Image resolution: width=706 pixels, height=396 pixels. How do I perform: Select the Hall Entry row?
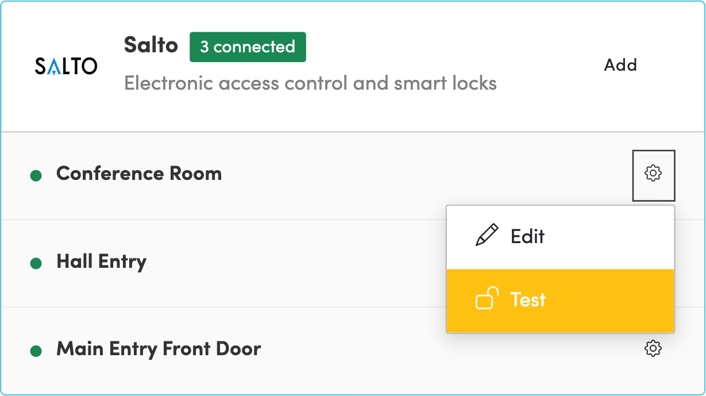(x=101, y=262)
